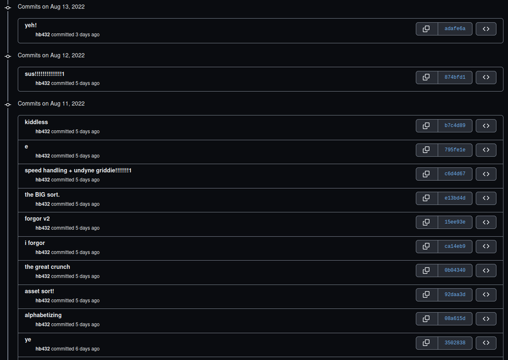508x360 pixels.
Task: Copy full SHA for commit 874bfd1
Action: tap(426, 77)
